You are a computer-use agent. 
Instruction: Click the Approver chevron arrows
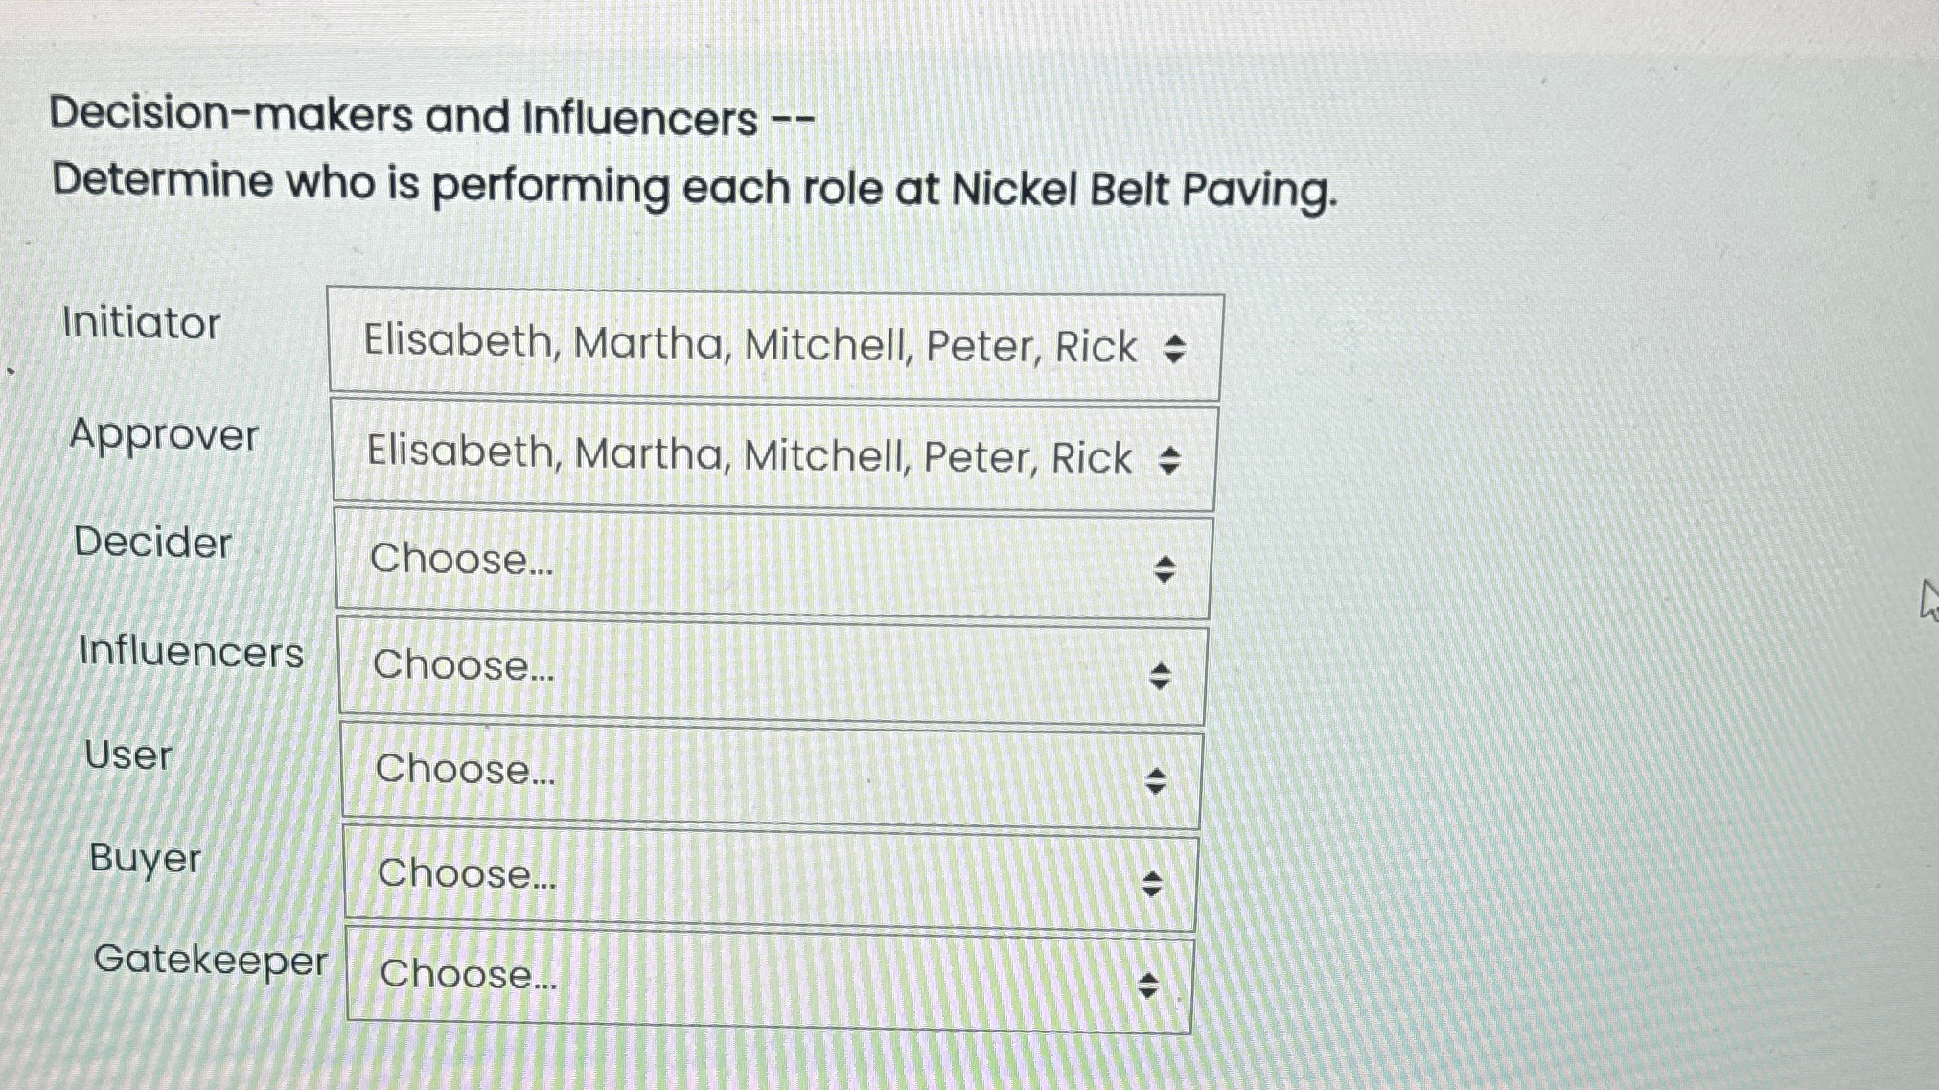tap(1171, 460)
